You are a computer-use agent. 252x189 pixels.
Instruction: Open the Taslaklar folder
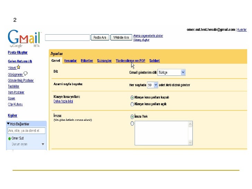pos(13,87)
